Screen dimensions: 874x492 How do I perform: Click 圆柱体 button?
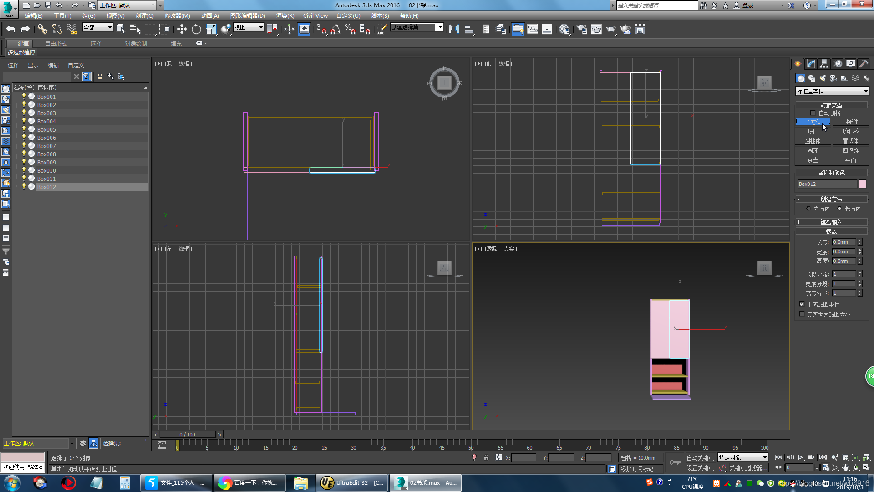[x=813, y=141]
